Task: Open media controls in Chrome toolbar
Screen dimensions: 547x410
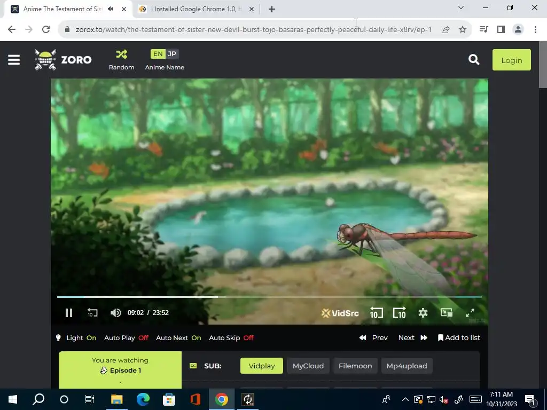Action: [483, 30]
